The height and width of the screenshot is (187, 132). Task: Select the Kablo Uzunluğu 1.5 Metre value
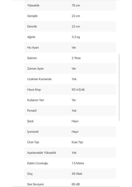[x=78, y=163]
